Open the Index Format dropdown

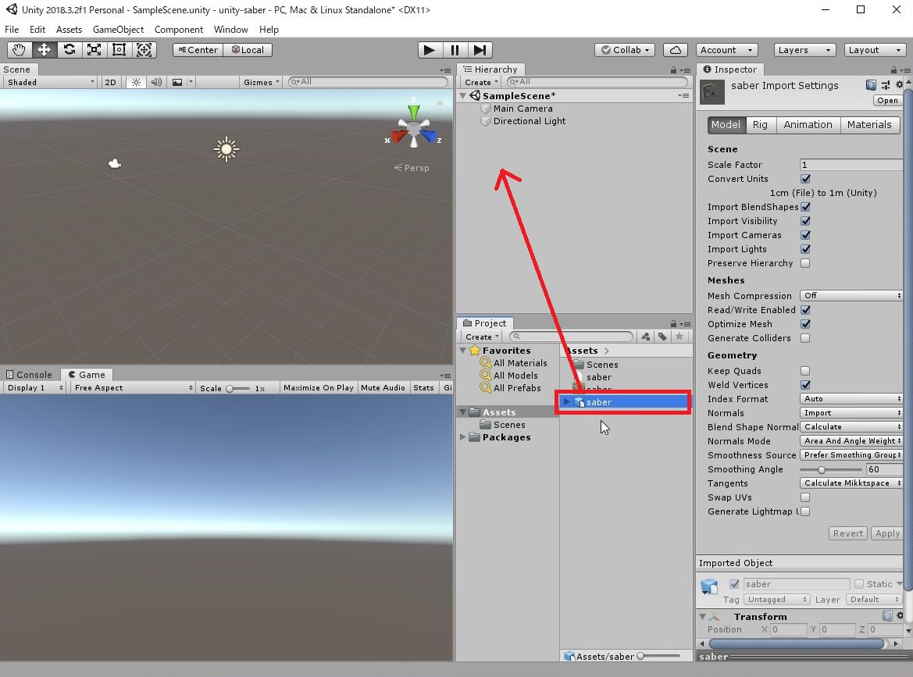[851, 399]
